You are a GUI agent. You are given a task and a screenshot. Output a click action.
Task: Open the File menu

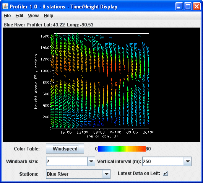click(7, 16)
